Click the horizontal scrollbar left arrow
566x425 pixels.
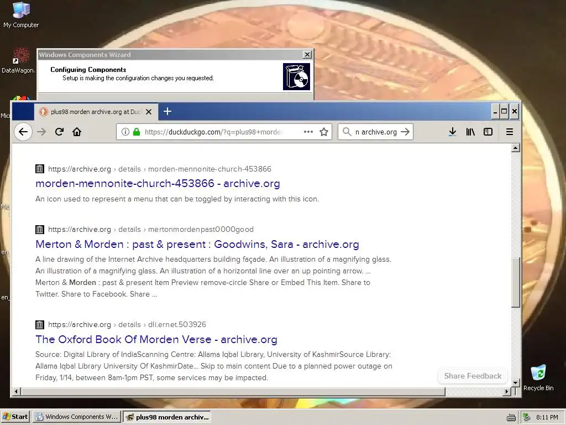16,391
